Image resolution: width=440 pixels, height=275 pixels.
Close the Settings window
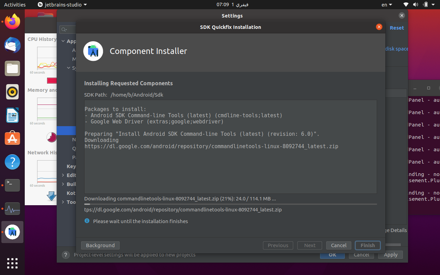point(402,15)
